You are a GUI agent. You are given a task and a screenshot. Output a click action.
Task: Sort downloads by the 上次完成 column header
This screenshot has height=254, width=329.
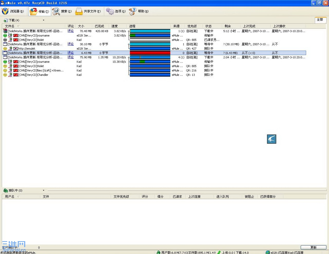[255, 26]
